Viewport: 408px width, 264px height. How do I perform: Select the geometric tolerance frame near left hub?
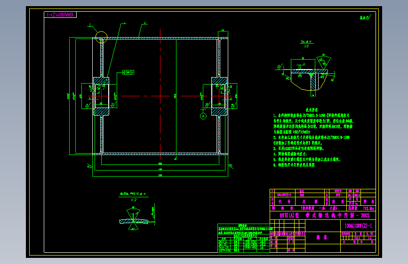coord(128,72)
